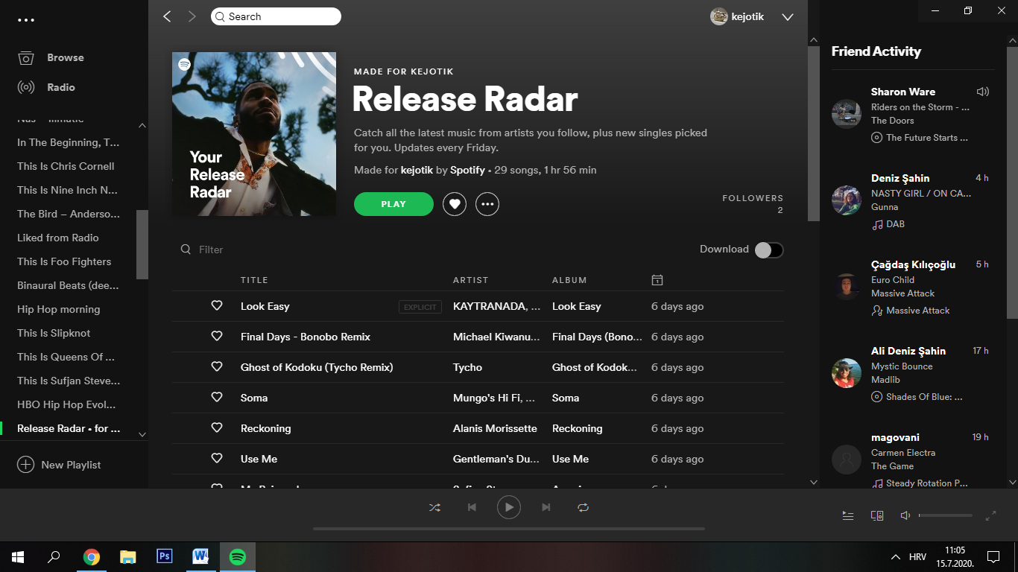The image size is (1018, 572).
Task: Click the Spotify creator link
Action: (x=467, y=170)
